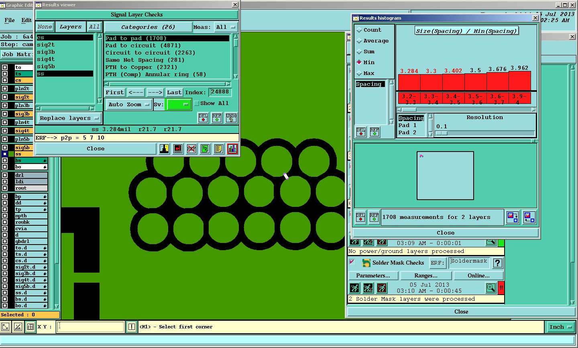Toggle the Solder Mask Checks checkbox

coord(352,262)
